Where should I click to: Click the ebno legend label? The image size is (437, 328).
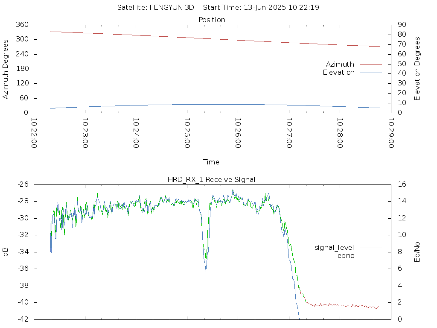[x=346, y=256]
